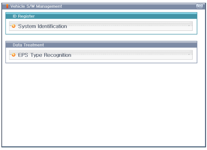Click the 'EPS Type Recognition' text label
207x150 pixels.
click(x=45, y=55)
